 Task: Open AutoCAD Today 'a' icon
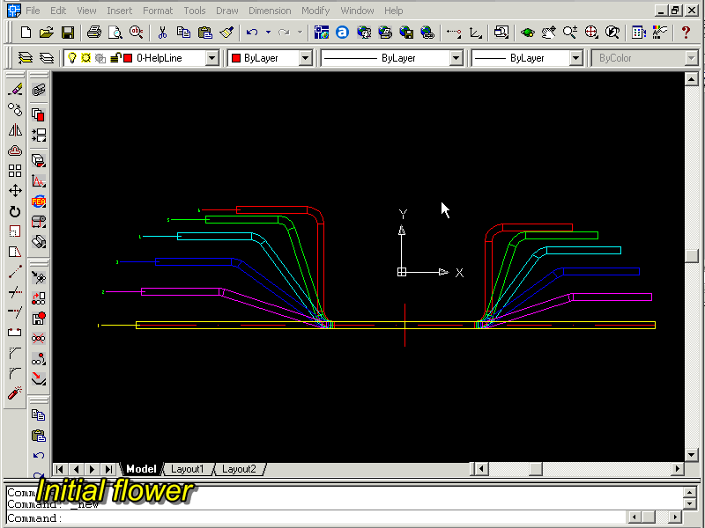tap(342, 33)
